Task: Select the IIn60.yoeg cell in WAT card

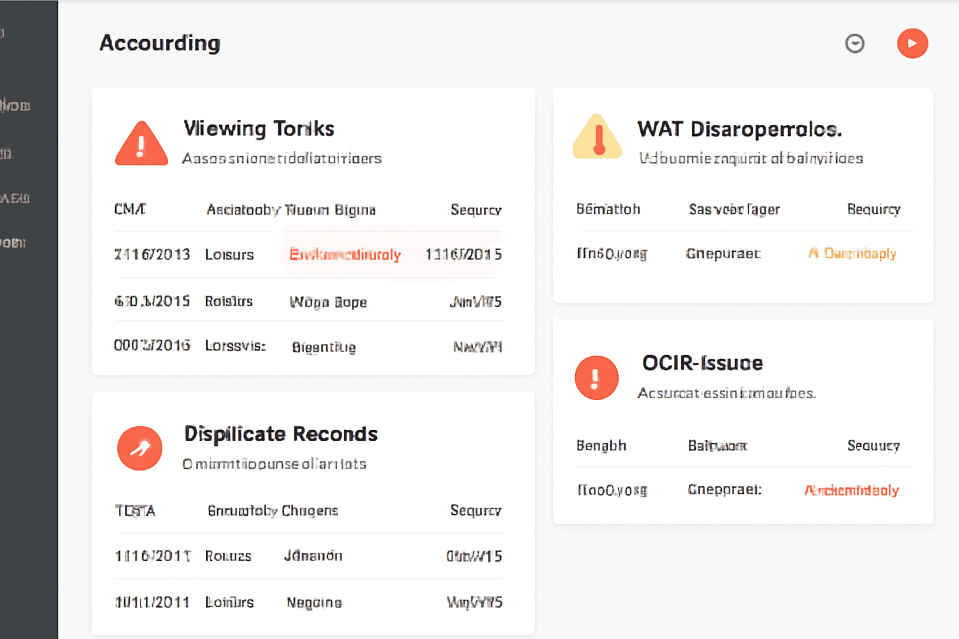Action: click(612, 253)
